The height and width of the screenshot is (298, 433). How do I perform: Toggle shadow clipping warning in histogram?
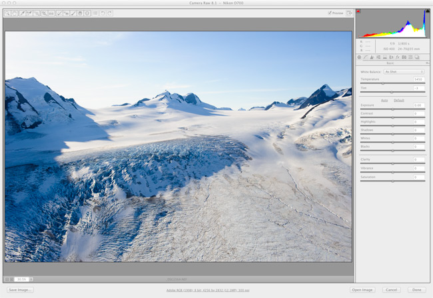(x=360, y=12)
